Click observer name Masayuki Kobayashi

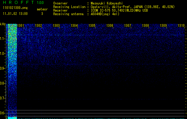(107, 3)
